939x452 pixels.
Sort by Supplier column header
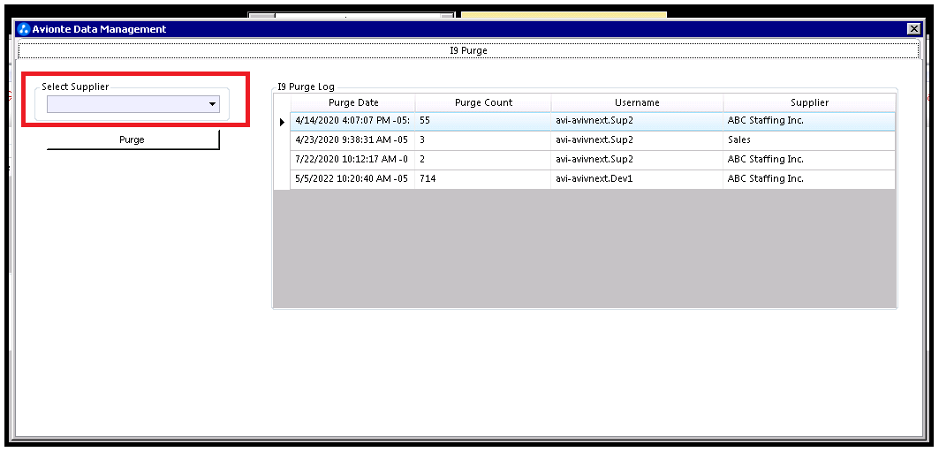pos(810,102)
